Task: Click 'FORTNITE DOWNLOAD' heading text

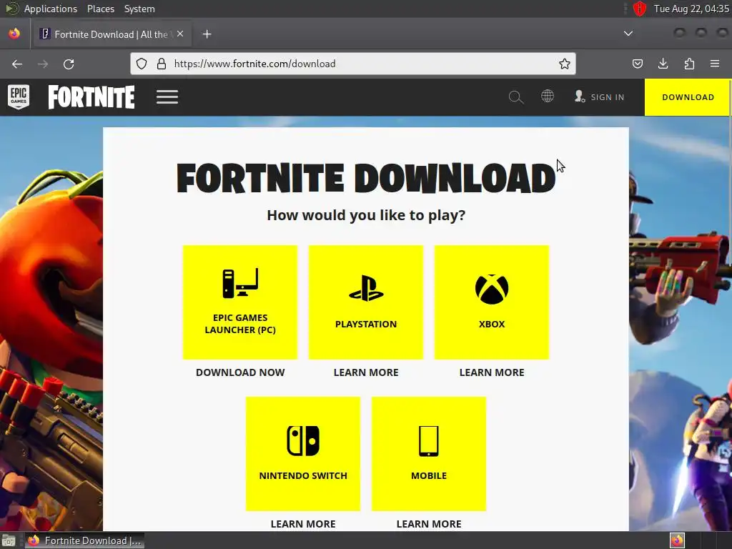Action: coord(366,178)
